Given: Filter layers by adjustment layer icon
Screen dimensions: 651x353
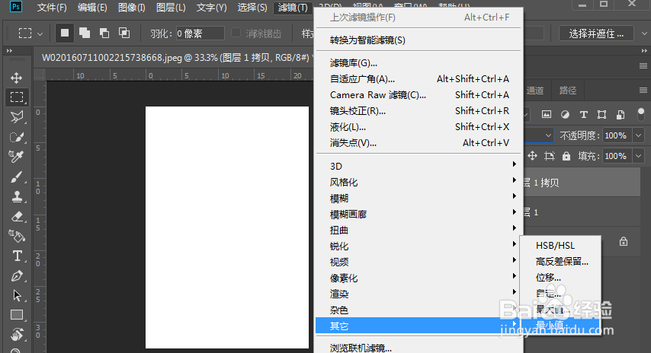Looking at the screenshot, I should [x=565, y=115].
